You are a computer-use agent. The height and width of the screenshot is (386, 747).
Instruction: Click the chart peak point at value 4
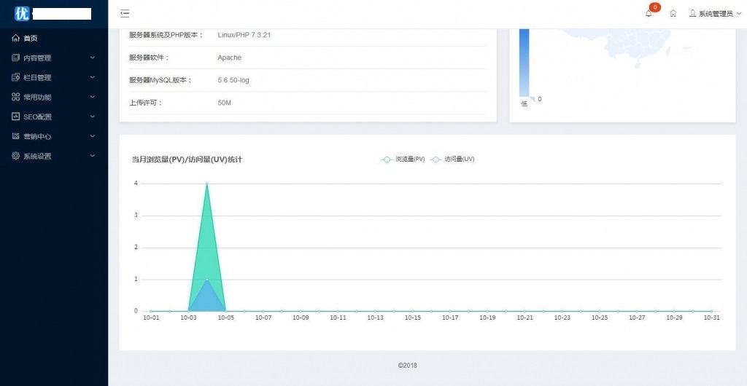tap(207, 184)
